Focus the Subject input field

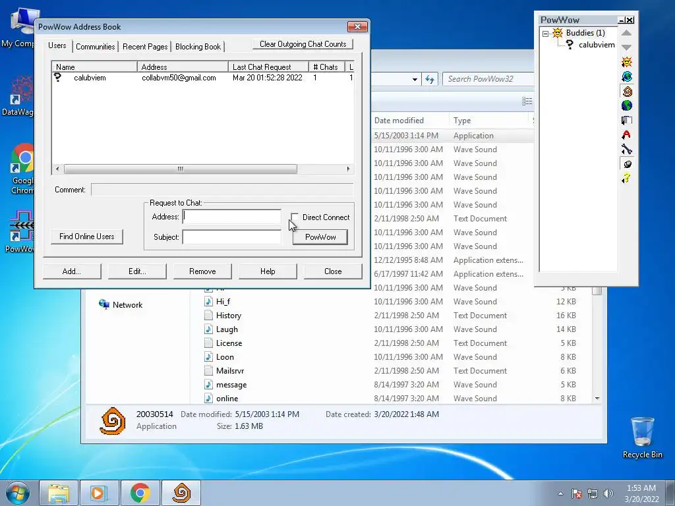[231, 237]
